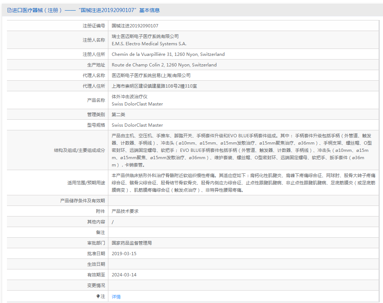Select the text 国家药品监督管理局
383x303 pixels.
click(132, 243)
